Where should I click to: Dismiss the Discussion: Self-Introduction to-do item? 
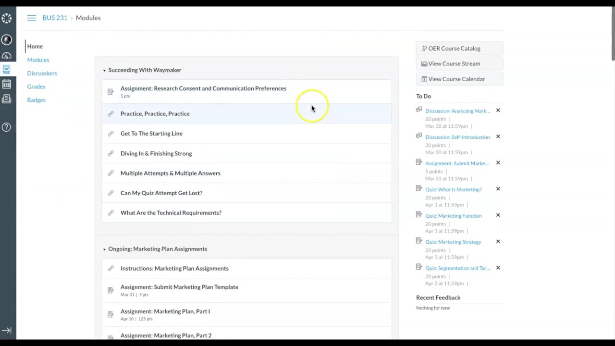click(498, 136)
